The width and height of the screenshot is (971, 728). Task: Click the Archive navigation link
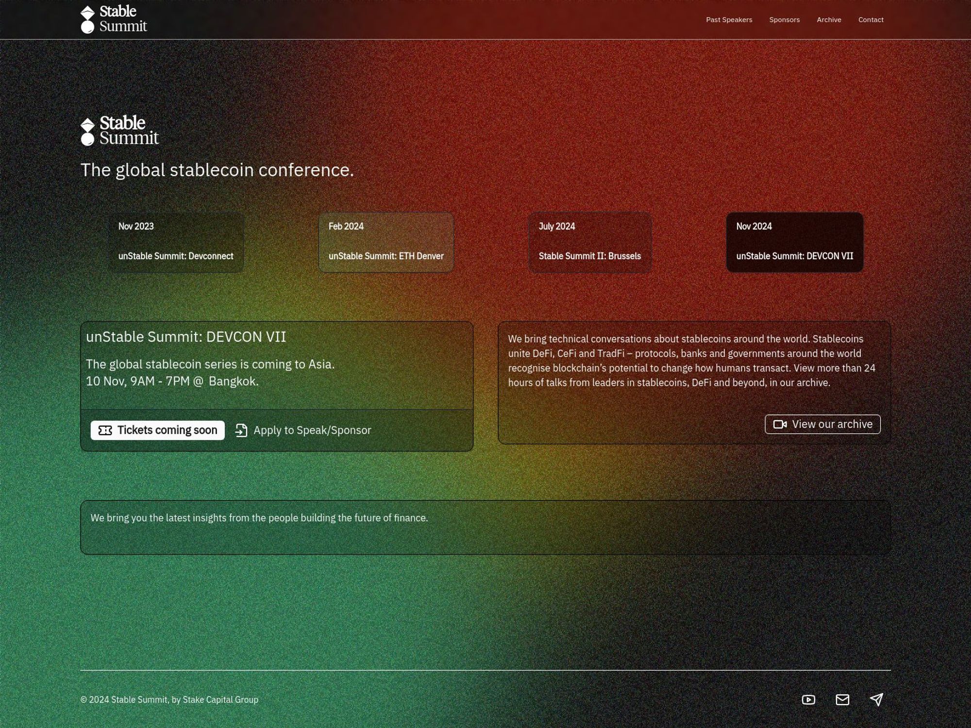tap(828, 19)
